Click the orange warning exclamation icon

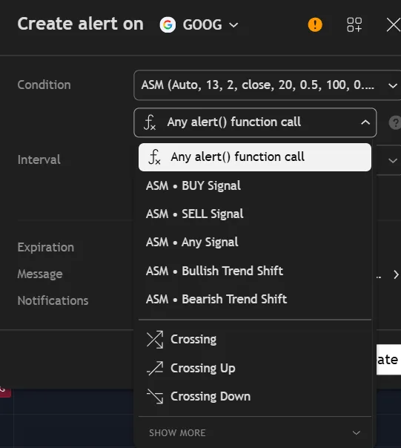click(315, 24)
